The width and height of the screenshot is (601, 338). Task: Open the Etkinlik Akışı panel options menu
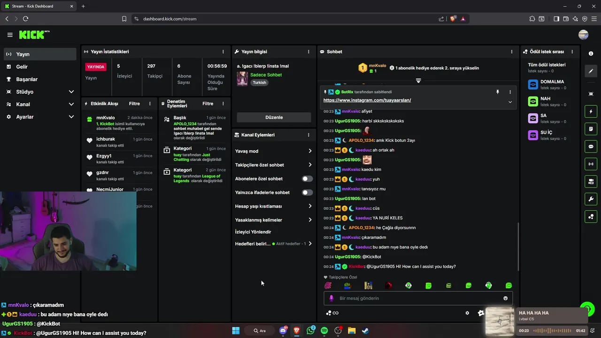click(150, 104)
